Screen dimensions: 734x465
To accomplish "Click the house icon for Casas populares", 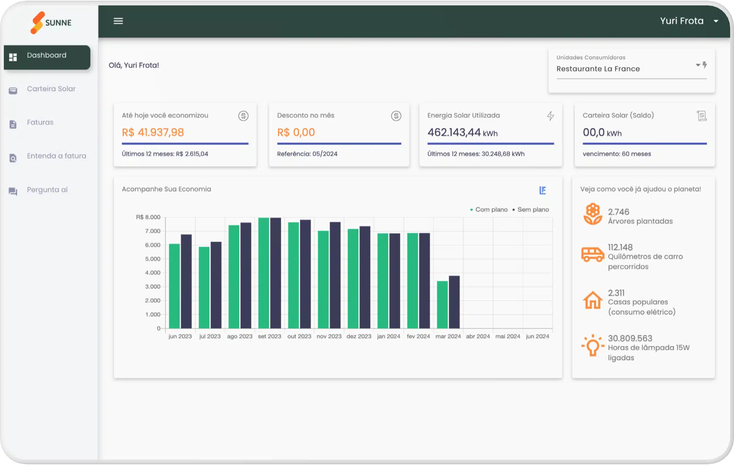I will (x=593, y=300).
